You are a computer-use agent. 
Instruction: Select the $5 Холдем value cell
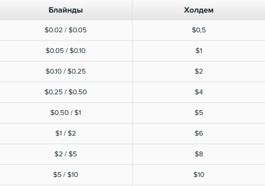pos(198,113)
